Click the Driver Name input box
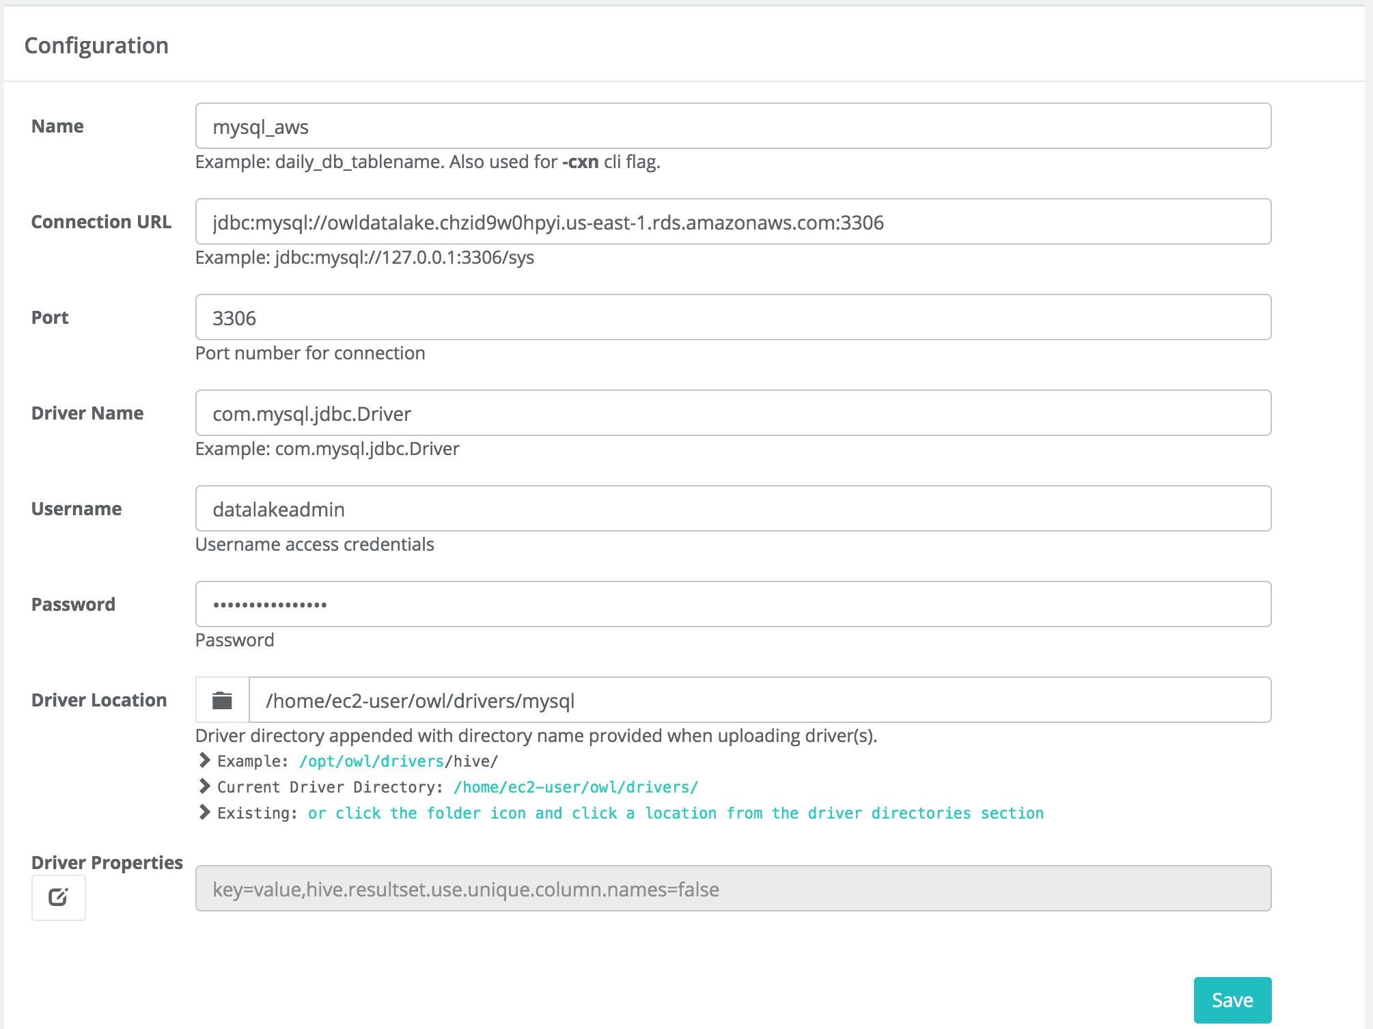1373x1029 pixels. (x=732, y=413)
